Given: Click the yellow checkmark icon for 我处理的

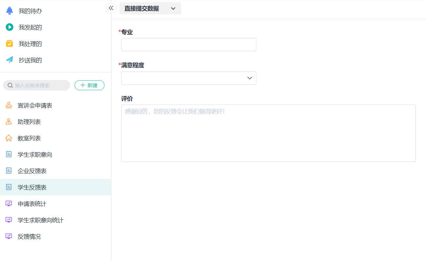Looking at the screenshot, I should point(9,44).
